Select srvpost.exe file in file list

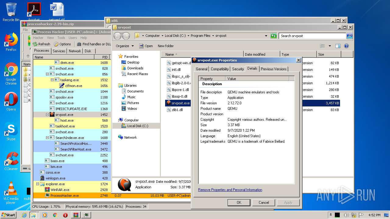click(178, 103)
